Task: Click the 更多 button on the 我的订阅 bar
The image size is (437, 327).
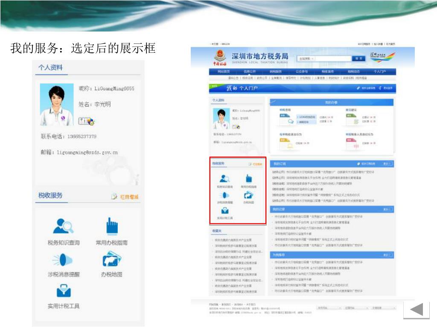Action: (x=387, y=164)
